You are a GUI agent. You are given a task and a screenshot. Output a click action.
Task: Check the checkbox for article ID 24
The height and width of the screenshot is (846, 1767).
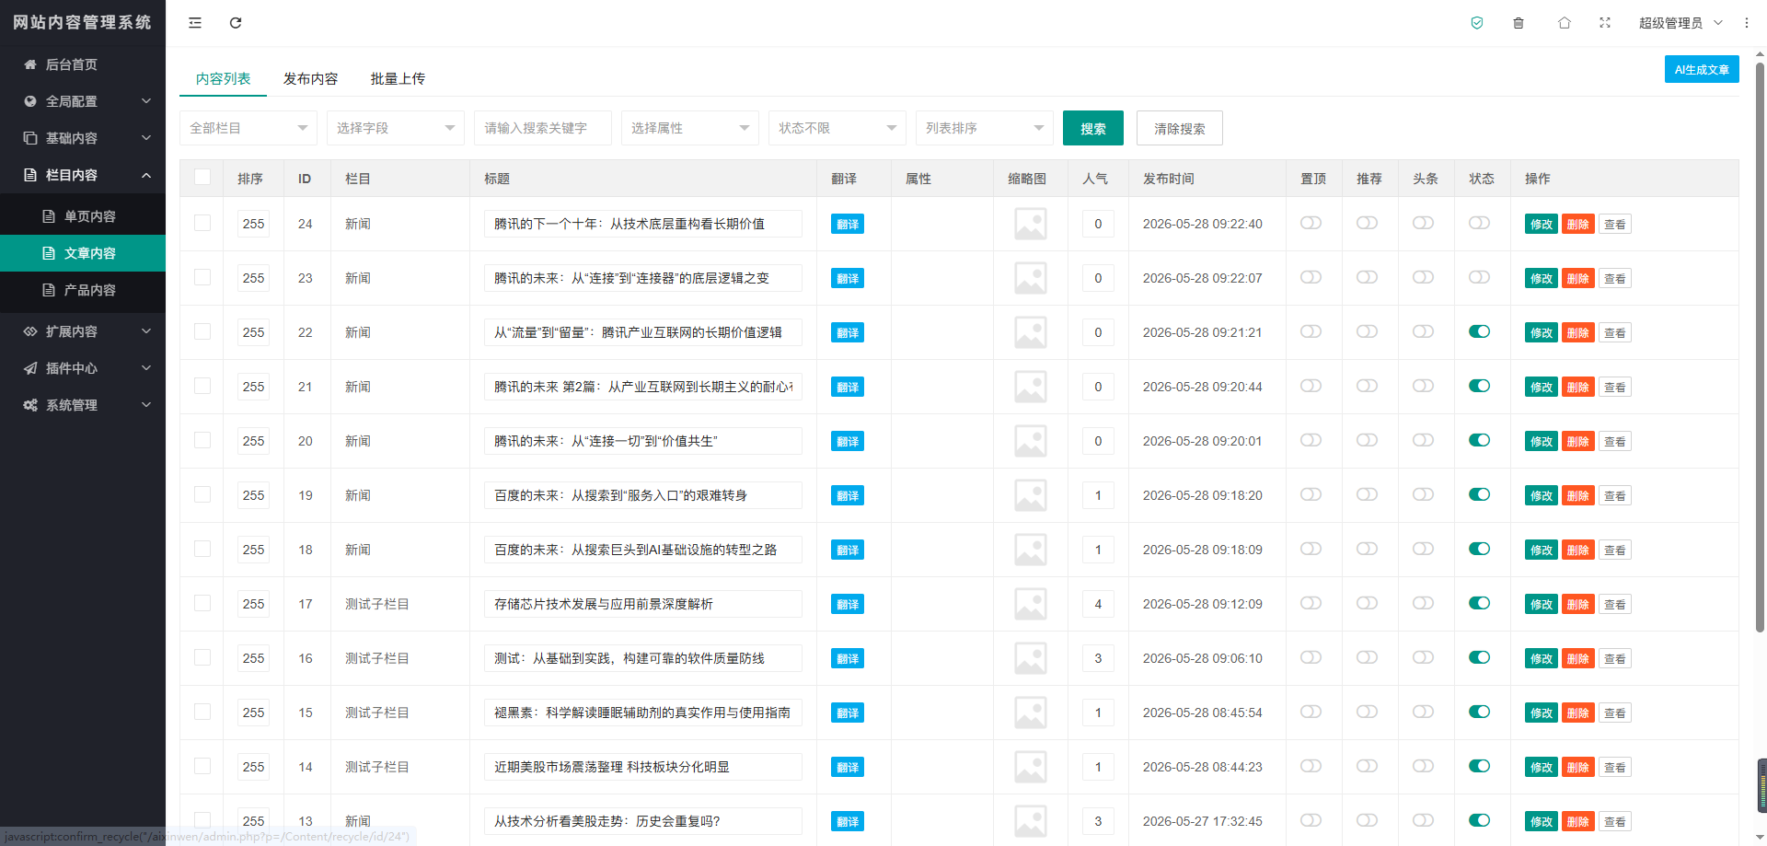click(202, 223)
